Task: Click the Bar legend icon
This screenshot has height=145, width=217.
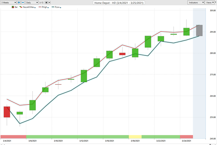Action: click(13, 7)
